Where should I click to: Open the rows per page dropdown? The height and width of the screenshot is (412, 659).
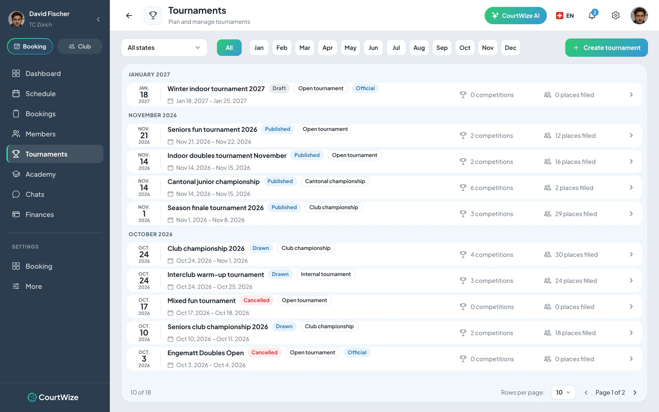[563, 393]
